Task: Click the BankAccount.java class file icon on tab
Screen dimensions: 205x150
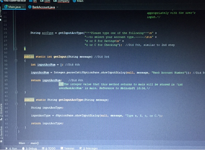Action: [30, 7]
